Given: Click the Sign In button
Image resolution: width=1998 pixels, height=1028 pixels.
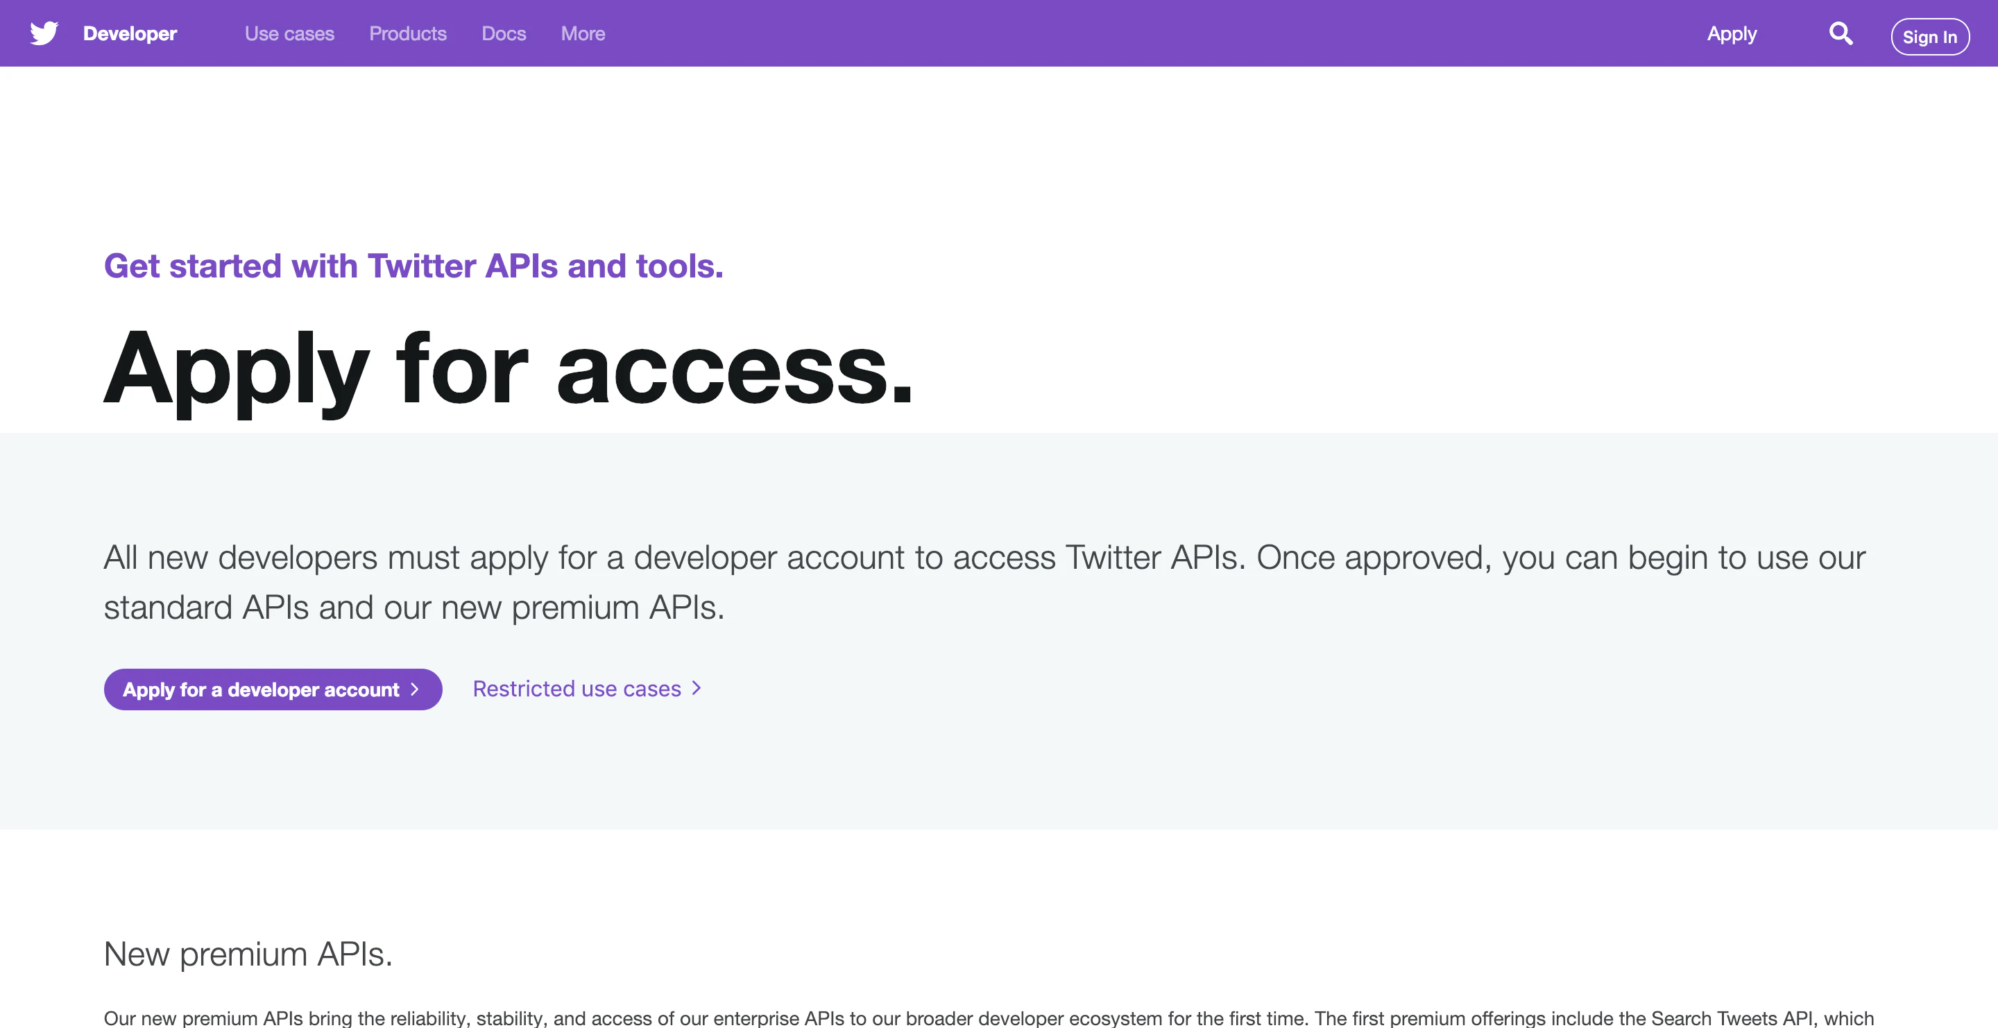Looking at the screenshot, I should click(1930, 37).
